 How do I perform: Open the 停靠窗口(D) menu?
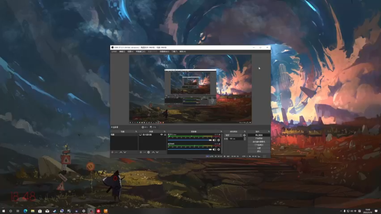tap(140, 51)
